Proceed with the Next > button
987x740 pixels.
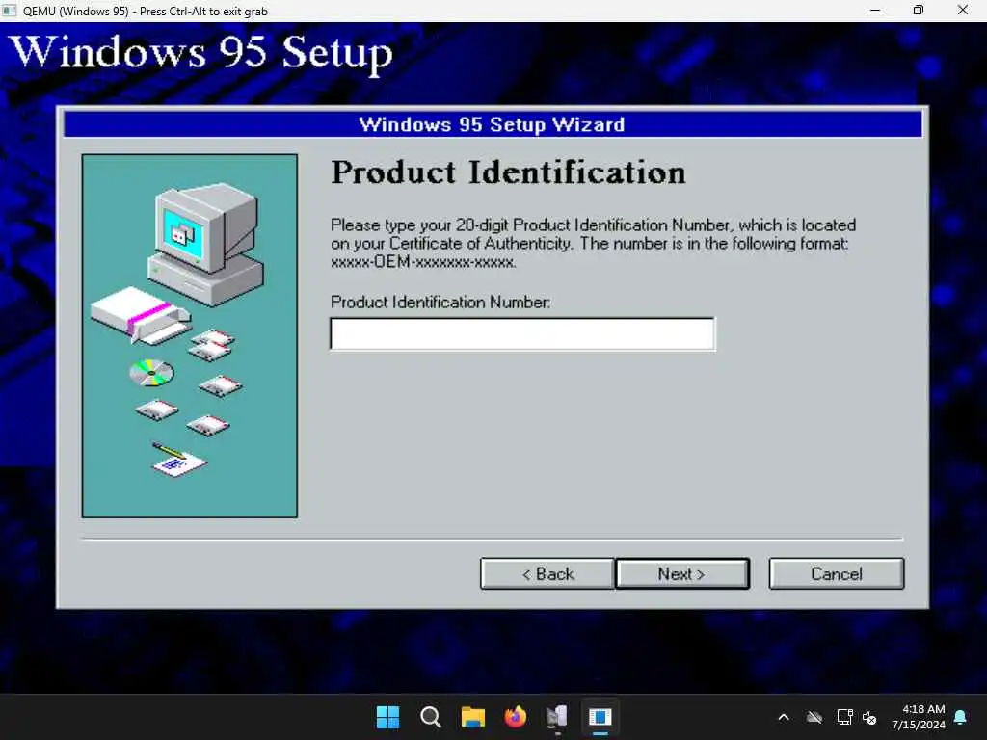click(682, 574)
